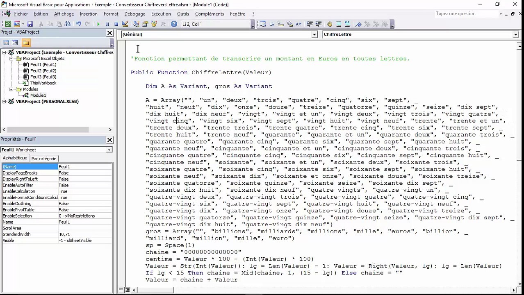Open the Compléments menu

coord(210,14)
